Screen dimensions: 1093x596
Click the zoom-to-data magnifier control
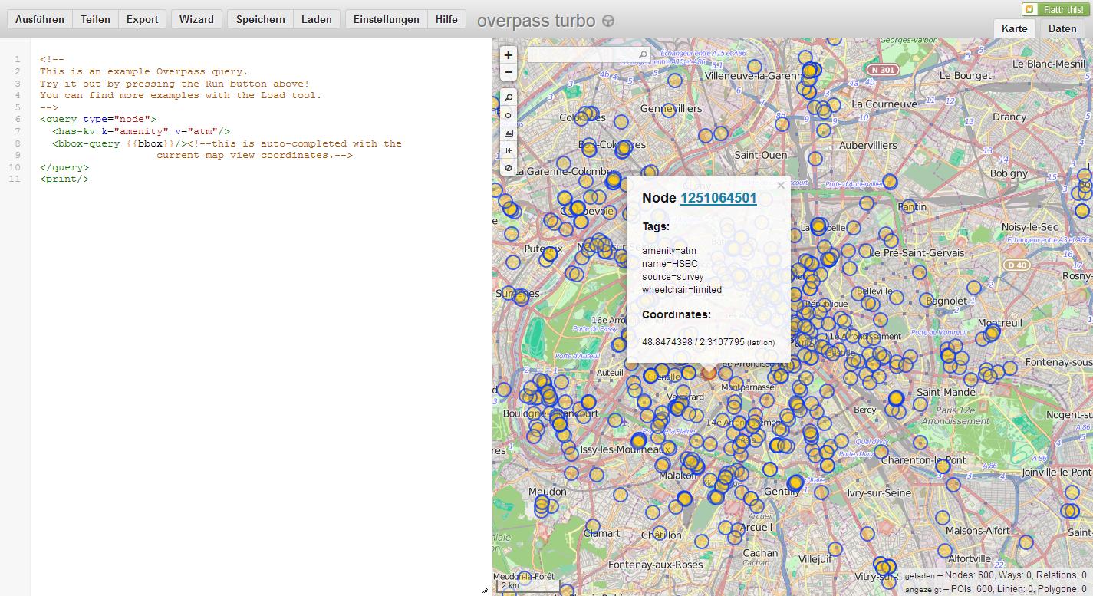pyautogui.click(x=508, y=97)
